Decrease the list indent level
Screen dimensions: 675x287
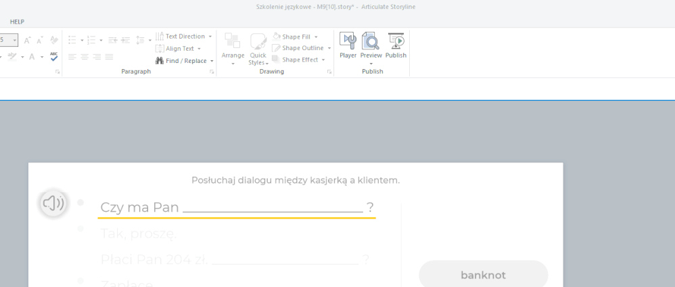[x=113, y=40]
